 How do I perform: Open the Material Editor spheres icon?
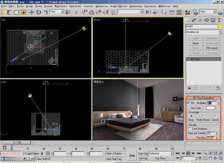tap(187, 13)
